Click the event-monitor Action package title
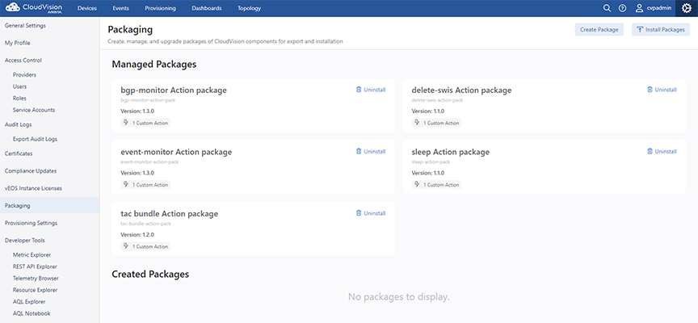The height and width of the screenshot is (323, 698). pyautogui.click(x=176, y=152)
